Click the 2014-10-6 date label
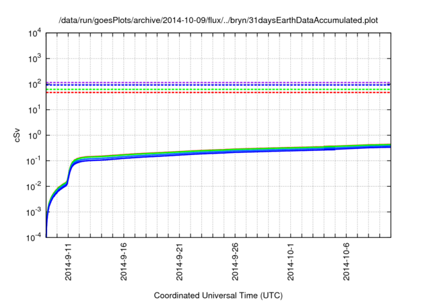 [x=346, y=262]
